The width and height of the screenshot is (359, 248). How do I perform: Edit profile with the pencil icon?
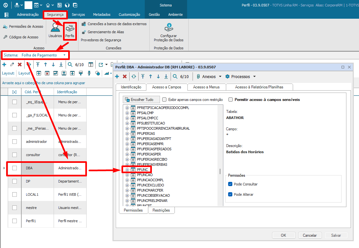[12, 65]
